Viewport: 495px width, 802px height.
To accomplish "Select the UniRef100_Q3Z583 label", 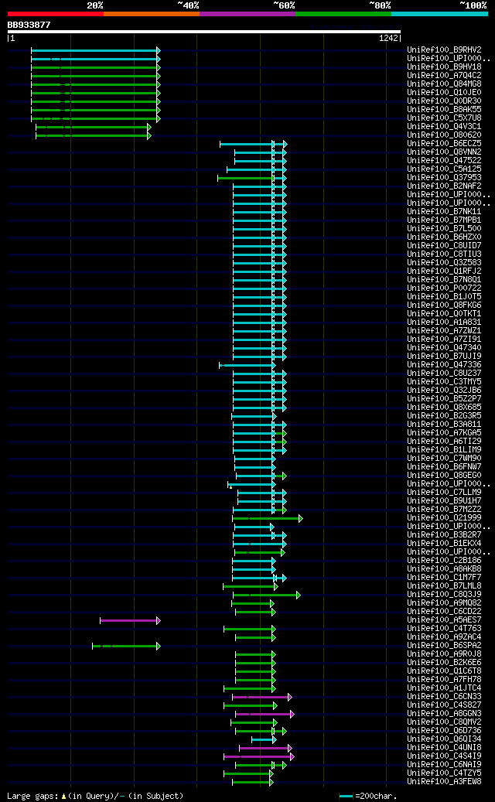I will [444, 262].
